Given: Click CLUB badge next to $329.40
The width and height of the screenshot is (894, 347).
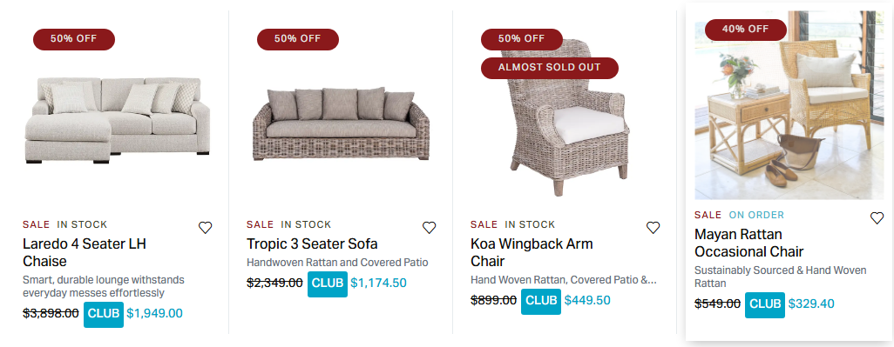Looking at the screenshot, I should (765, 305).
